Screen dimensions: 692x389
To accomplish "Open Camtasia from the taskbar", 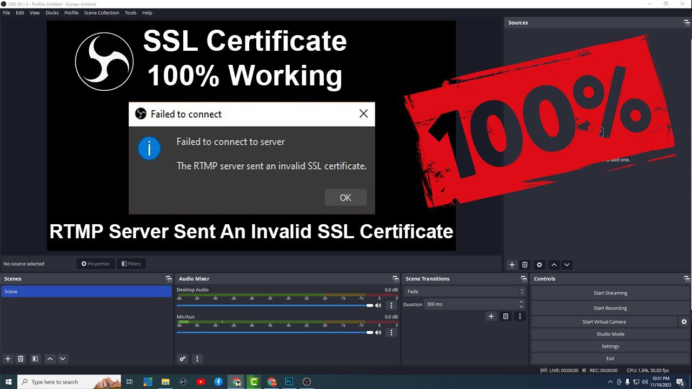I will tap(254, 382).
